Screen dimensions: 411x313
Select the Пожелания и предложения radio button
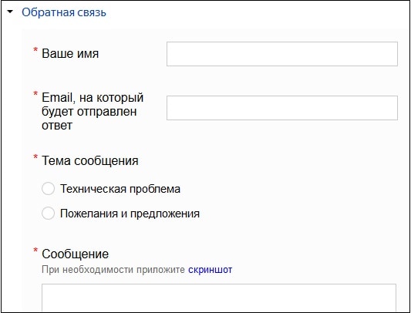click(x=49, y=213)
